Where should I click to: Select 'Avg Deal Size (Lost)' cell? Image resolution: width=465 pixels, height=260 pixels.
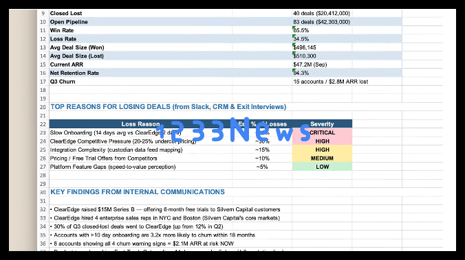[141, 56]
